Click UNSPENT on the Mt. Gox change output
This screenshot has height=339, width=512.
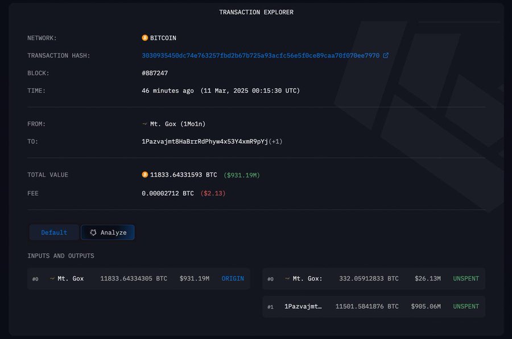pyautogui.click(x=465, y=279)
